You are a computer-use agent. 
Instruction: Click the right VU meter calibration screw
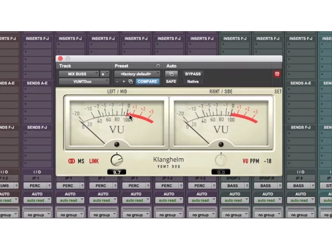(x=221, y=144)
